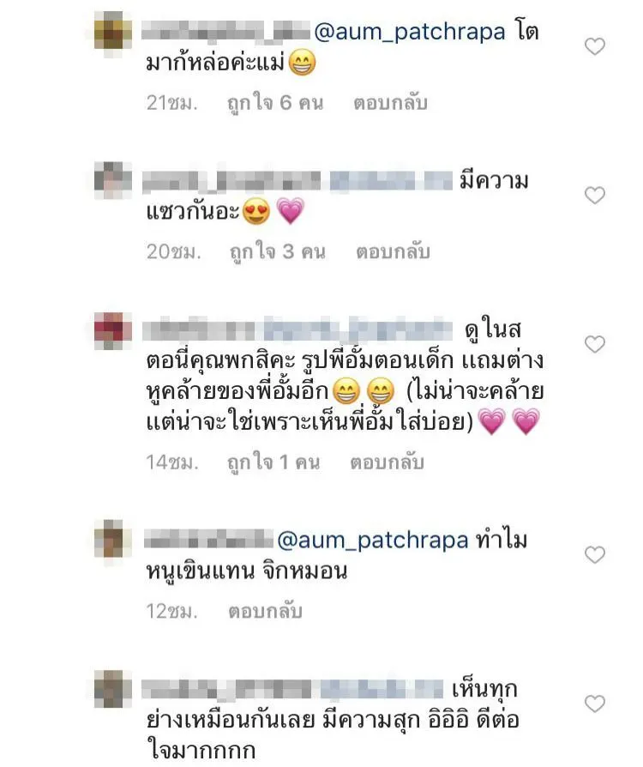Reply to the 12ชม. comment with ตอบกลับ
Viewport: 643px width, 767px height.
click(265, 612)
